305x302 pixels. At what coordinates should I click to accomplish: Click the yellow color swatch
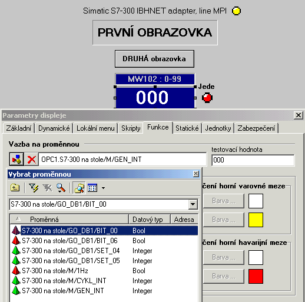click(x=256, y=220)
